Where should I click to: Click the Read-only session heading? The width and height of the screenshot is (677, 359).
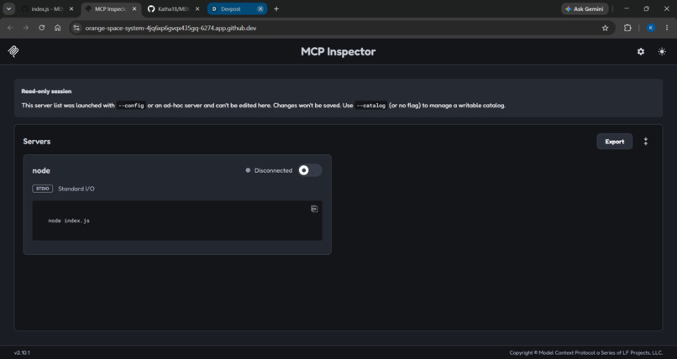click(46, 91)
